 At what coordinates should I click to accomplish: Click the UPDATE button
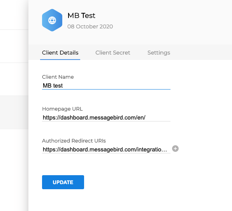pos(63,182)
